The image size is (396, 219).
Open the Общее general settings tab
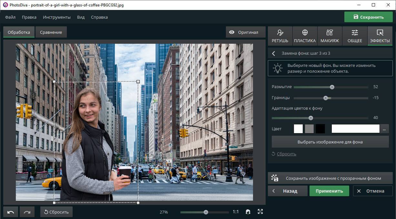355,36
